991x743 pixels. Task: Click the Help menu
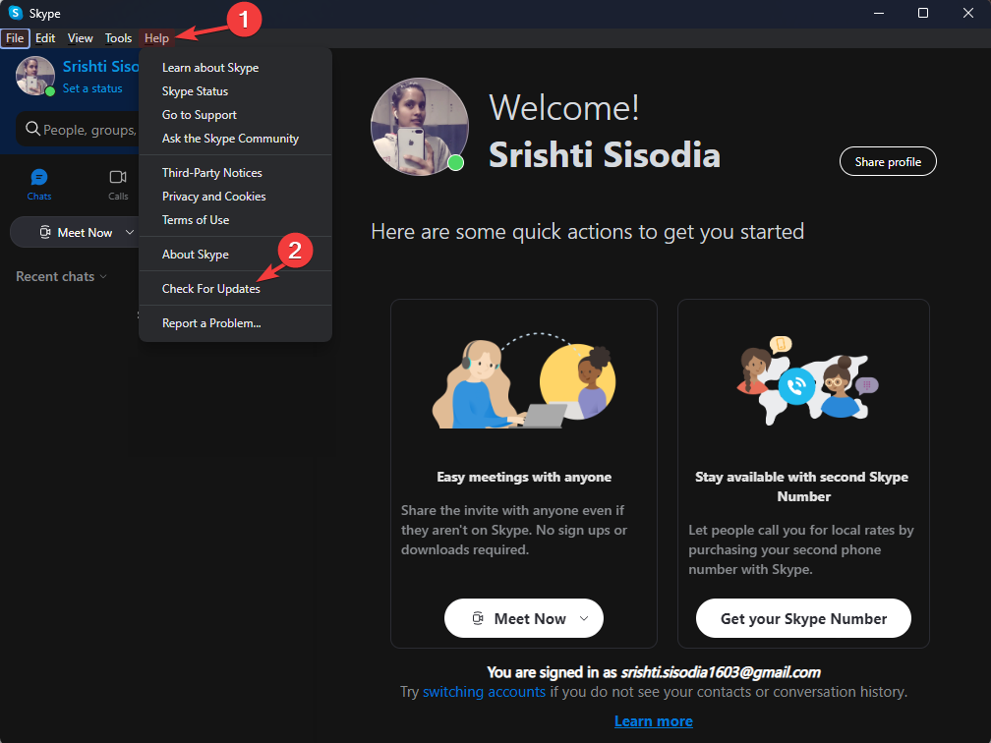tap(156, 38)
